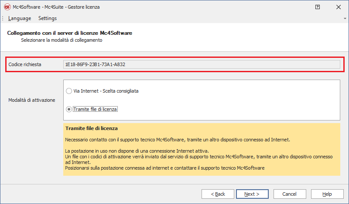Expand the menu bar overflow arrow

345,19
